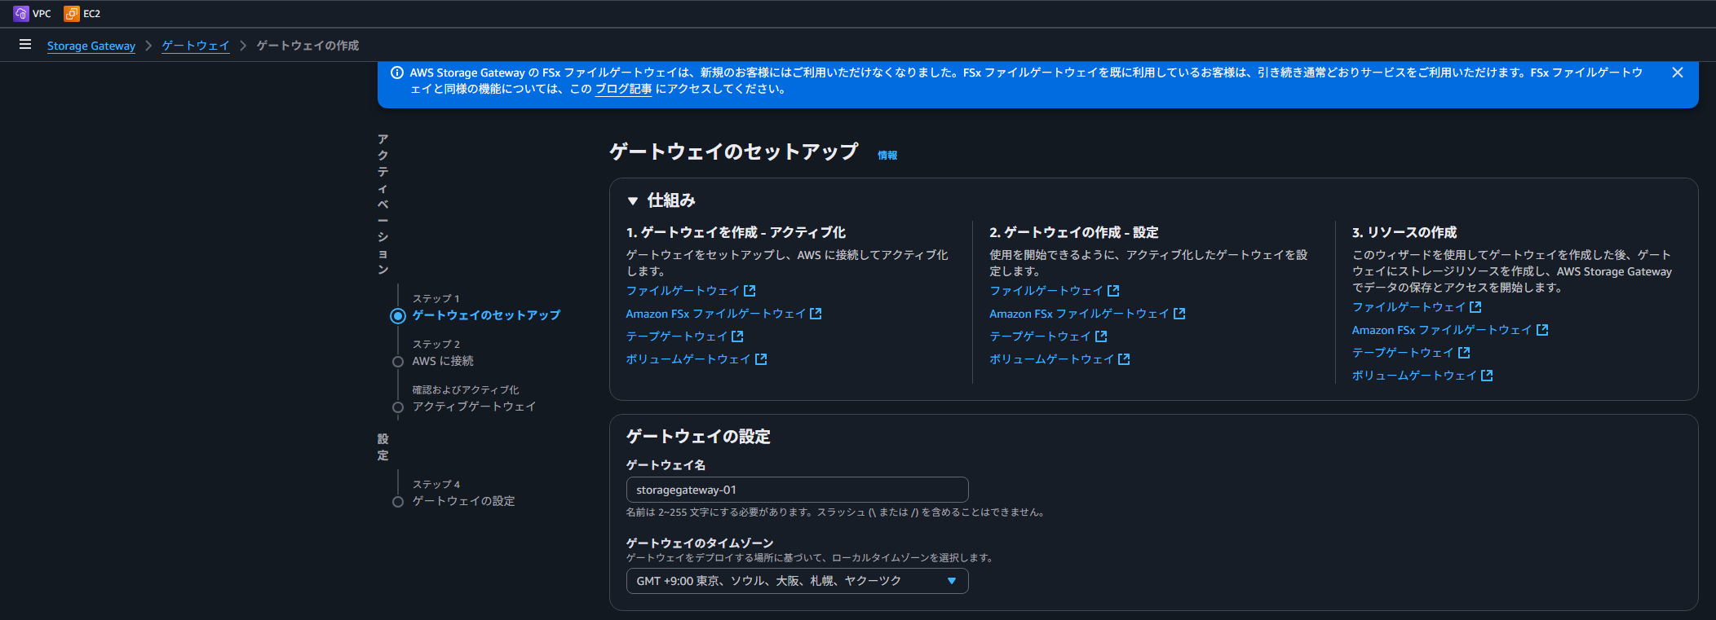Click heading 1. ゲートウェイを作成 - アクティブ化

pos(736,232)
